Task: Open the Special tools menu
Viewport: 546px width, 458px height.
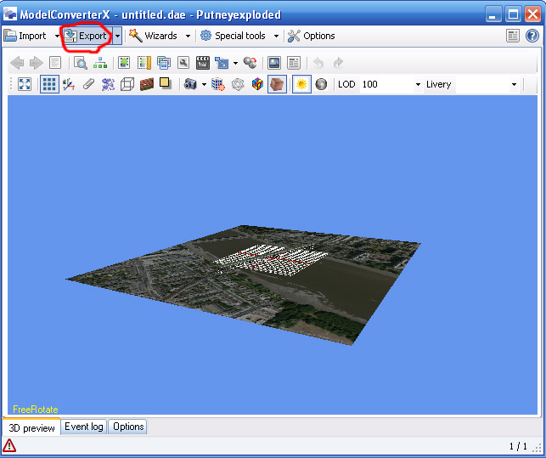Action: tap(234, 36)
